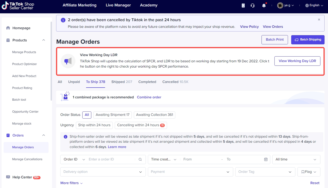Filter by Awaiting Shipment 17
Screen dimensions: 328x188
112,115
